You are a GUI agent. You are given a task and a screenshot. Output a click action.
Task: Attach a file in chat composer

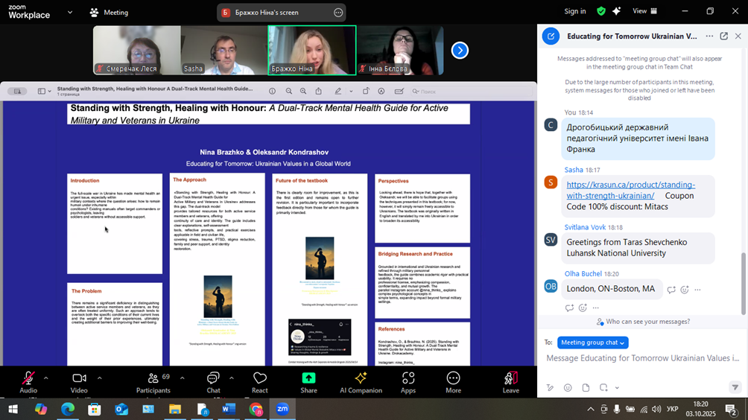tap(586, 387)
